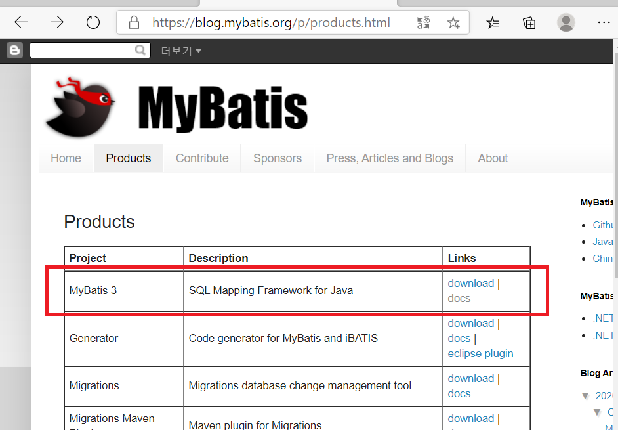Collapse the nested month archive triangle
The width and height of the screenshot is (618, 432).
598,412
